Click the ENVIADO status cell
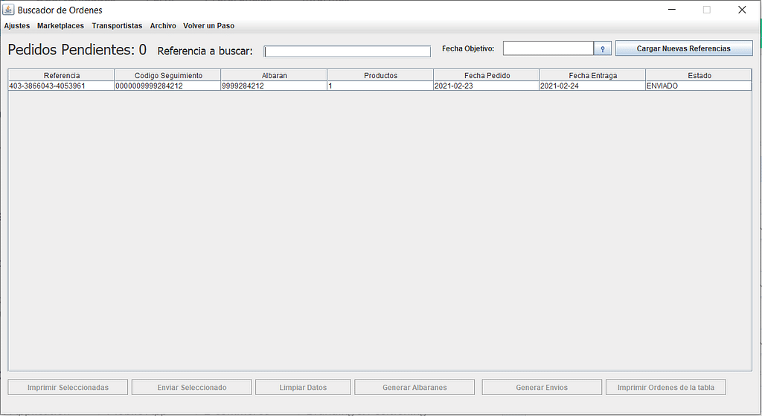 pos(699,86)
